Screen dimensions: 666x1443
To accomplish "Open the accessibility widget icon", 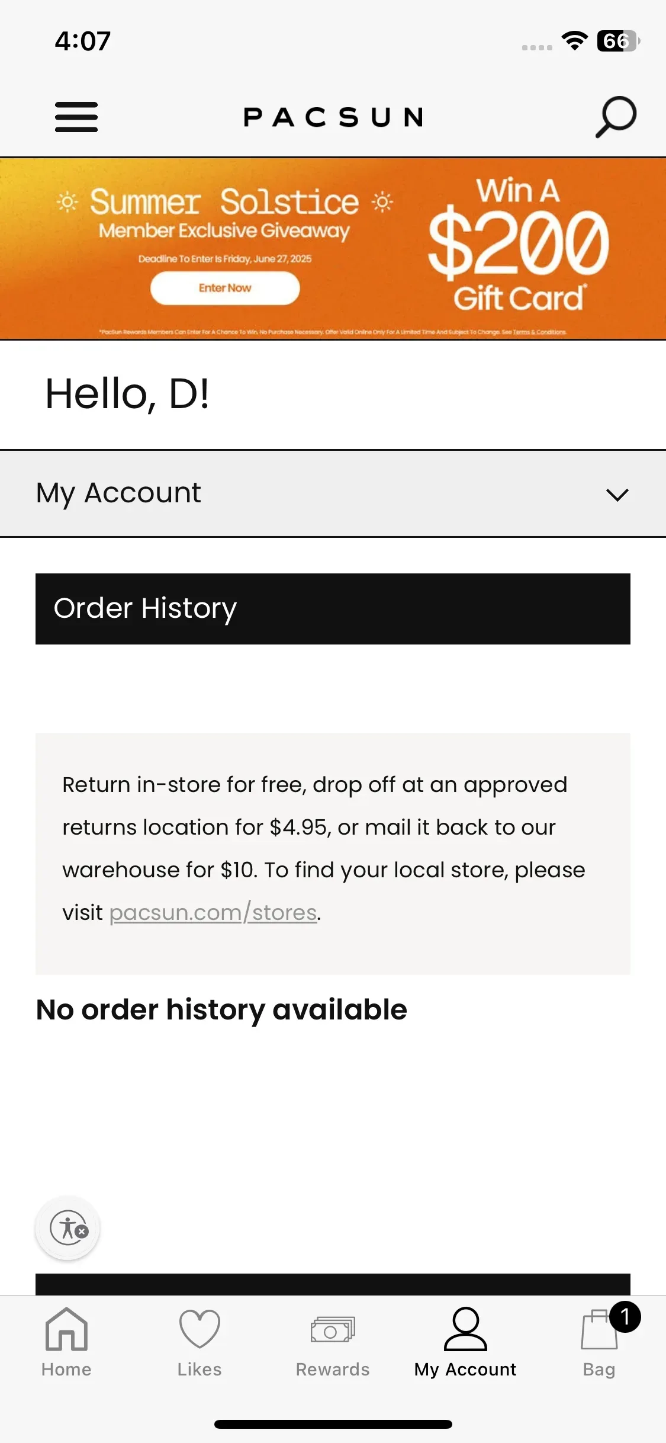I will [67, 1228].
